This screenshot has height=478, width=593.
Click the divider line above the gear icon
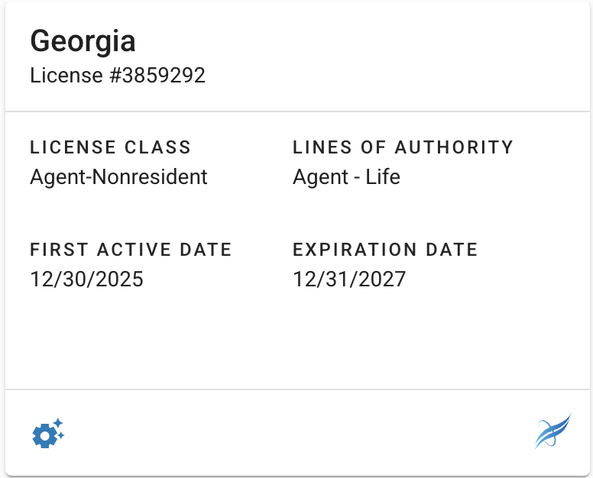(x=296, y=390)
